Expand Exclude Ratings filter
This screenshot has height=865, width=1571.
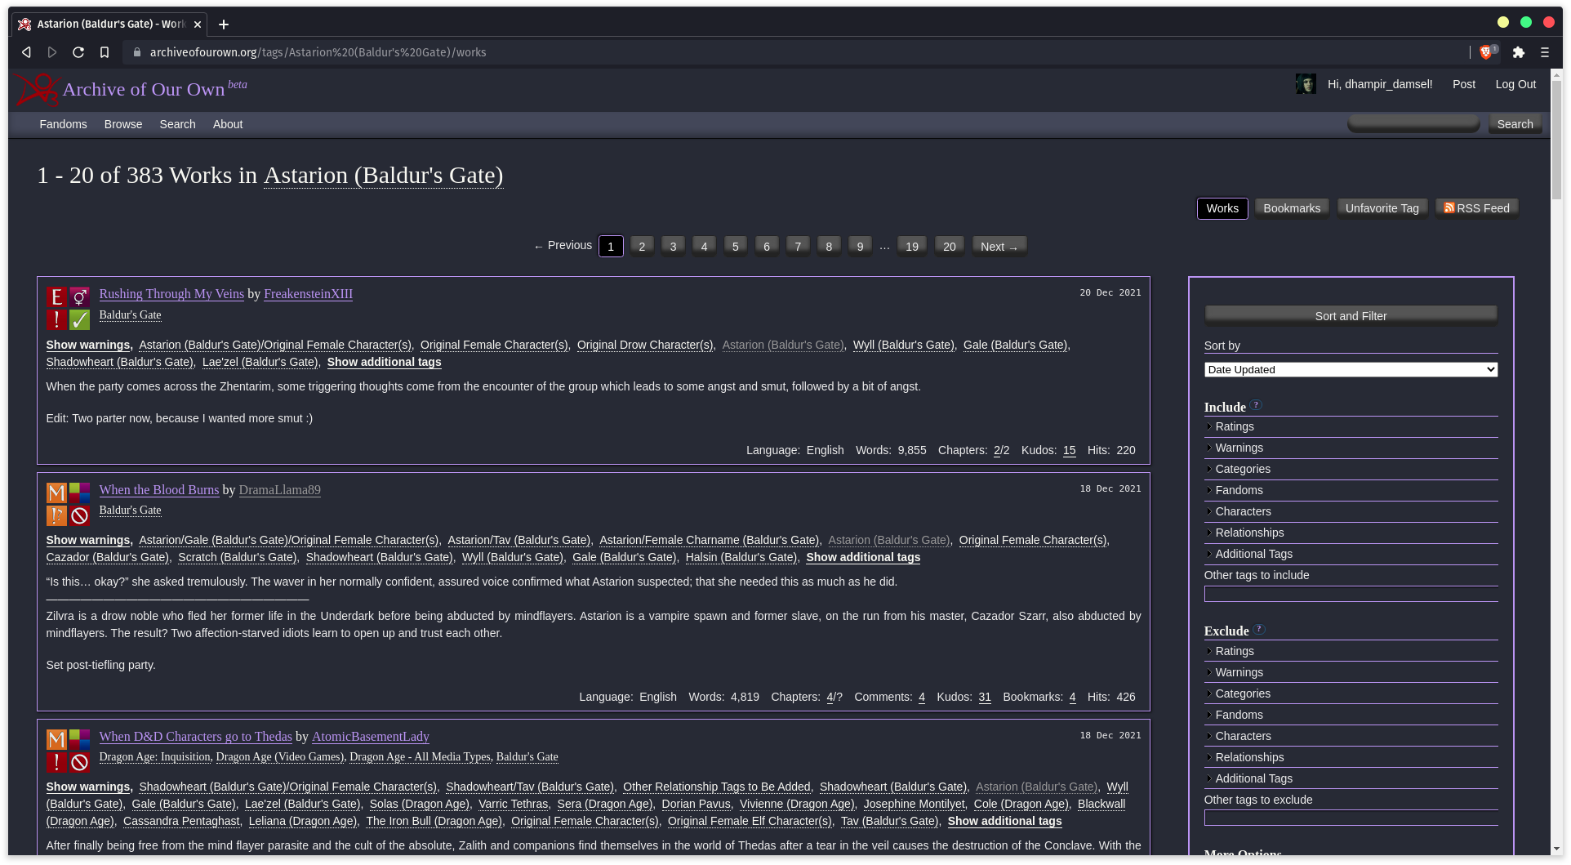(x=1351, y=651)
